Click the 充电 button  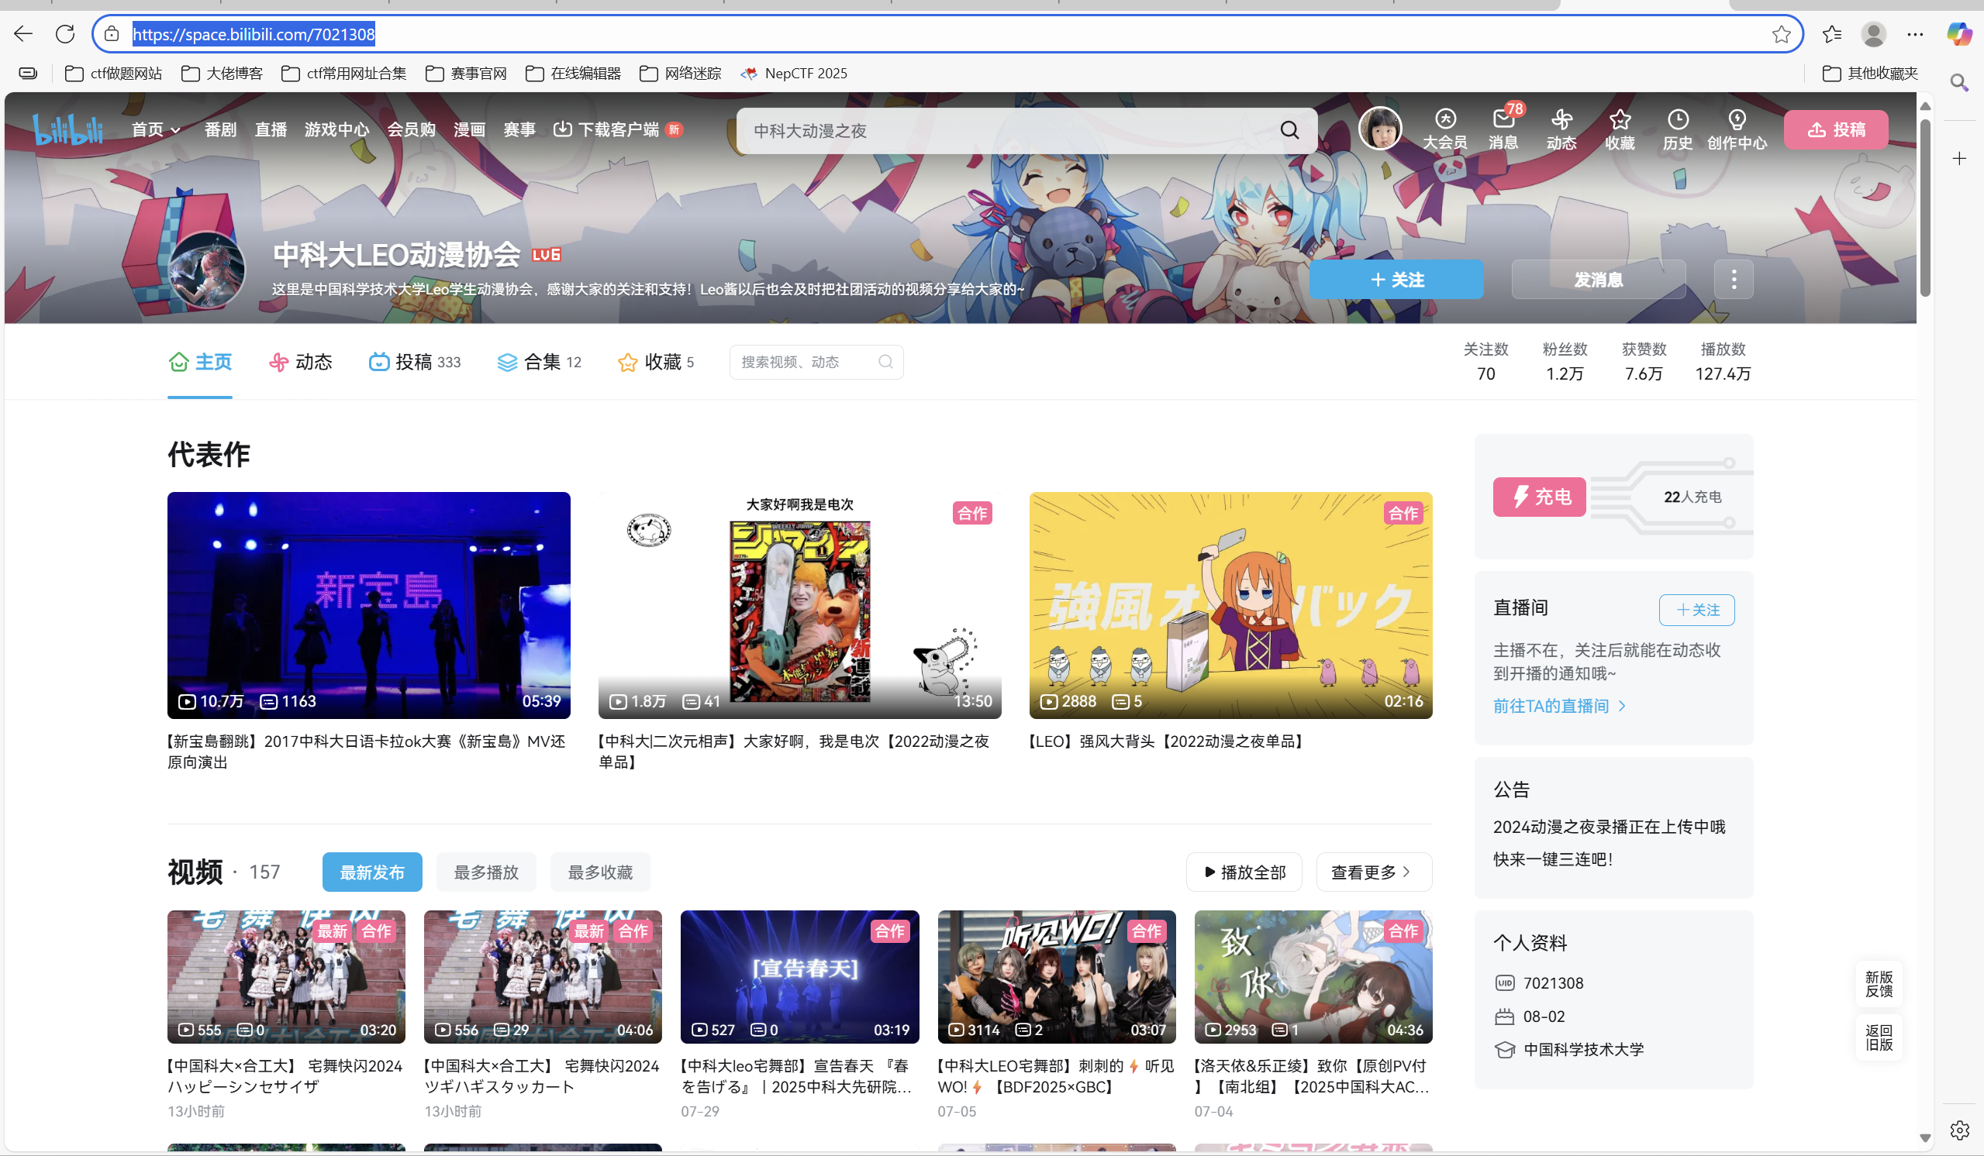click(x=1539, y=497)
